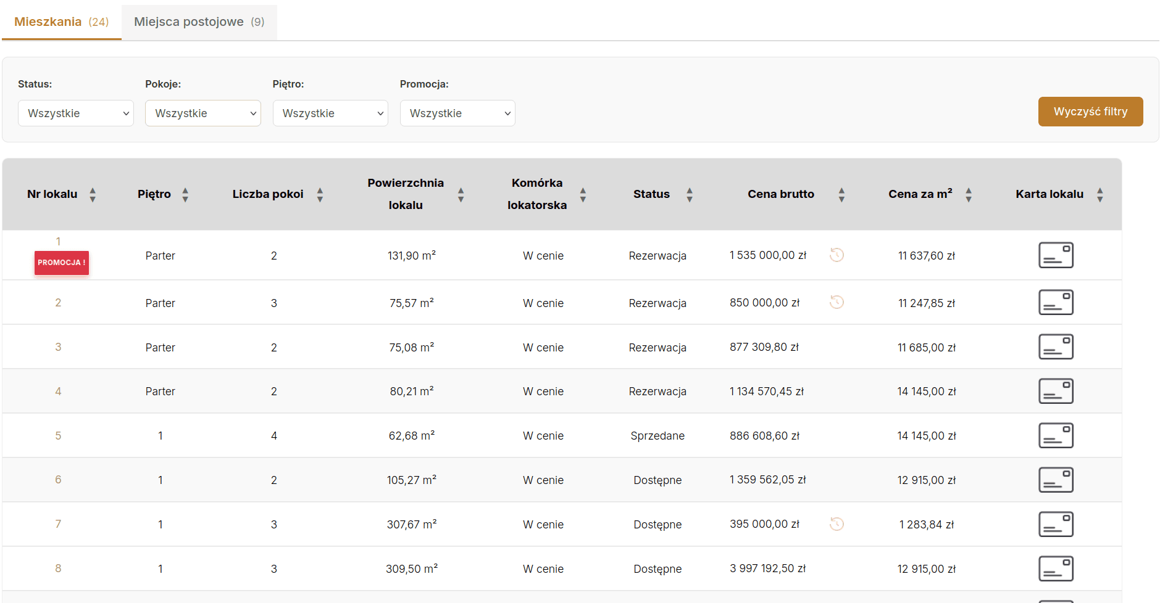
Task: Show price history for 1 535 000,00 zł
Action: tap(837, 255)
